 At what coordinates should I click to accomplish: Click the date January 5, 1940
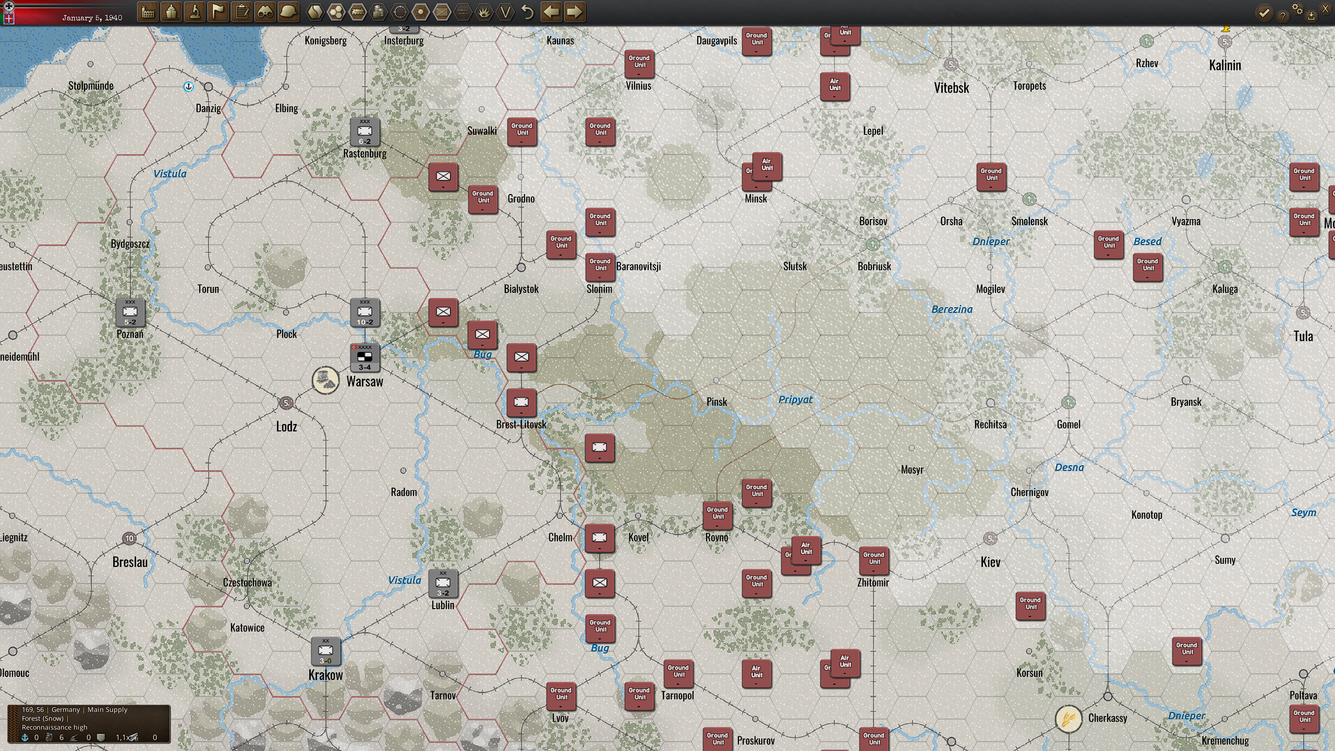(x=92, y=18)
